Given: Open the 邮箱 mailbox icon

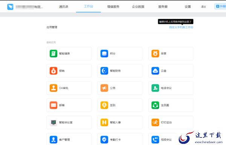Looking at the screenshot, I should [53, 105].
